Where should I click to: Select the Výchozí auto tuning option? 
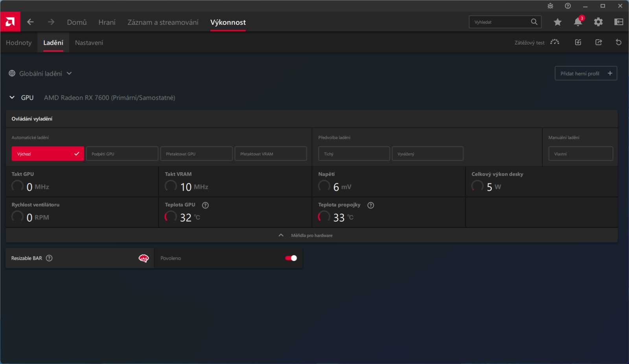[48, 154]
